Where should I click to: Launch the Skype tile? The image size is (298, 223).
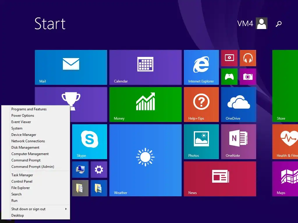90,142
